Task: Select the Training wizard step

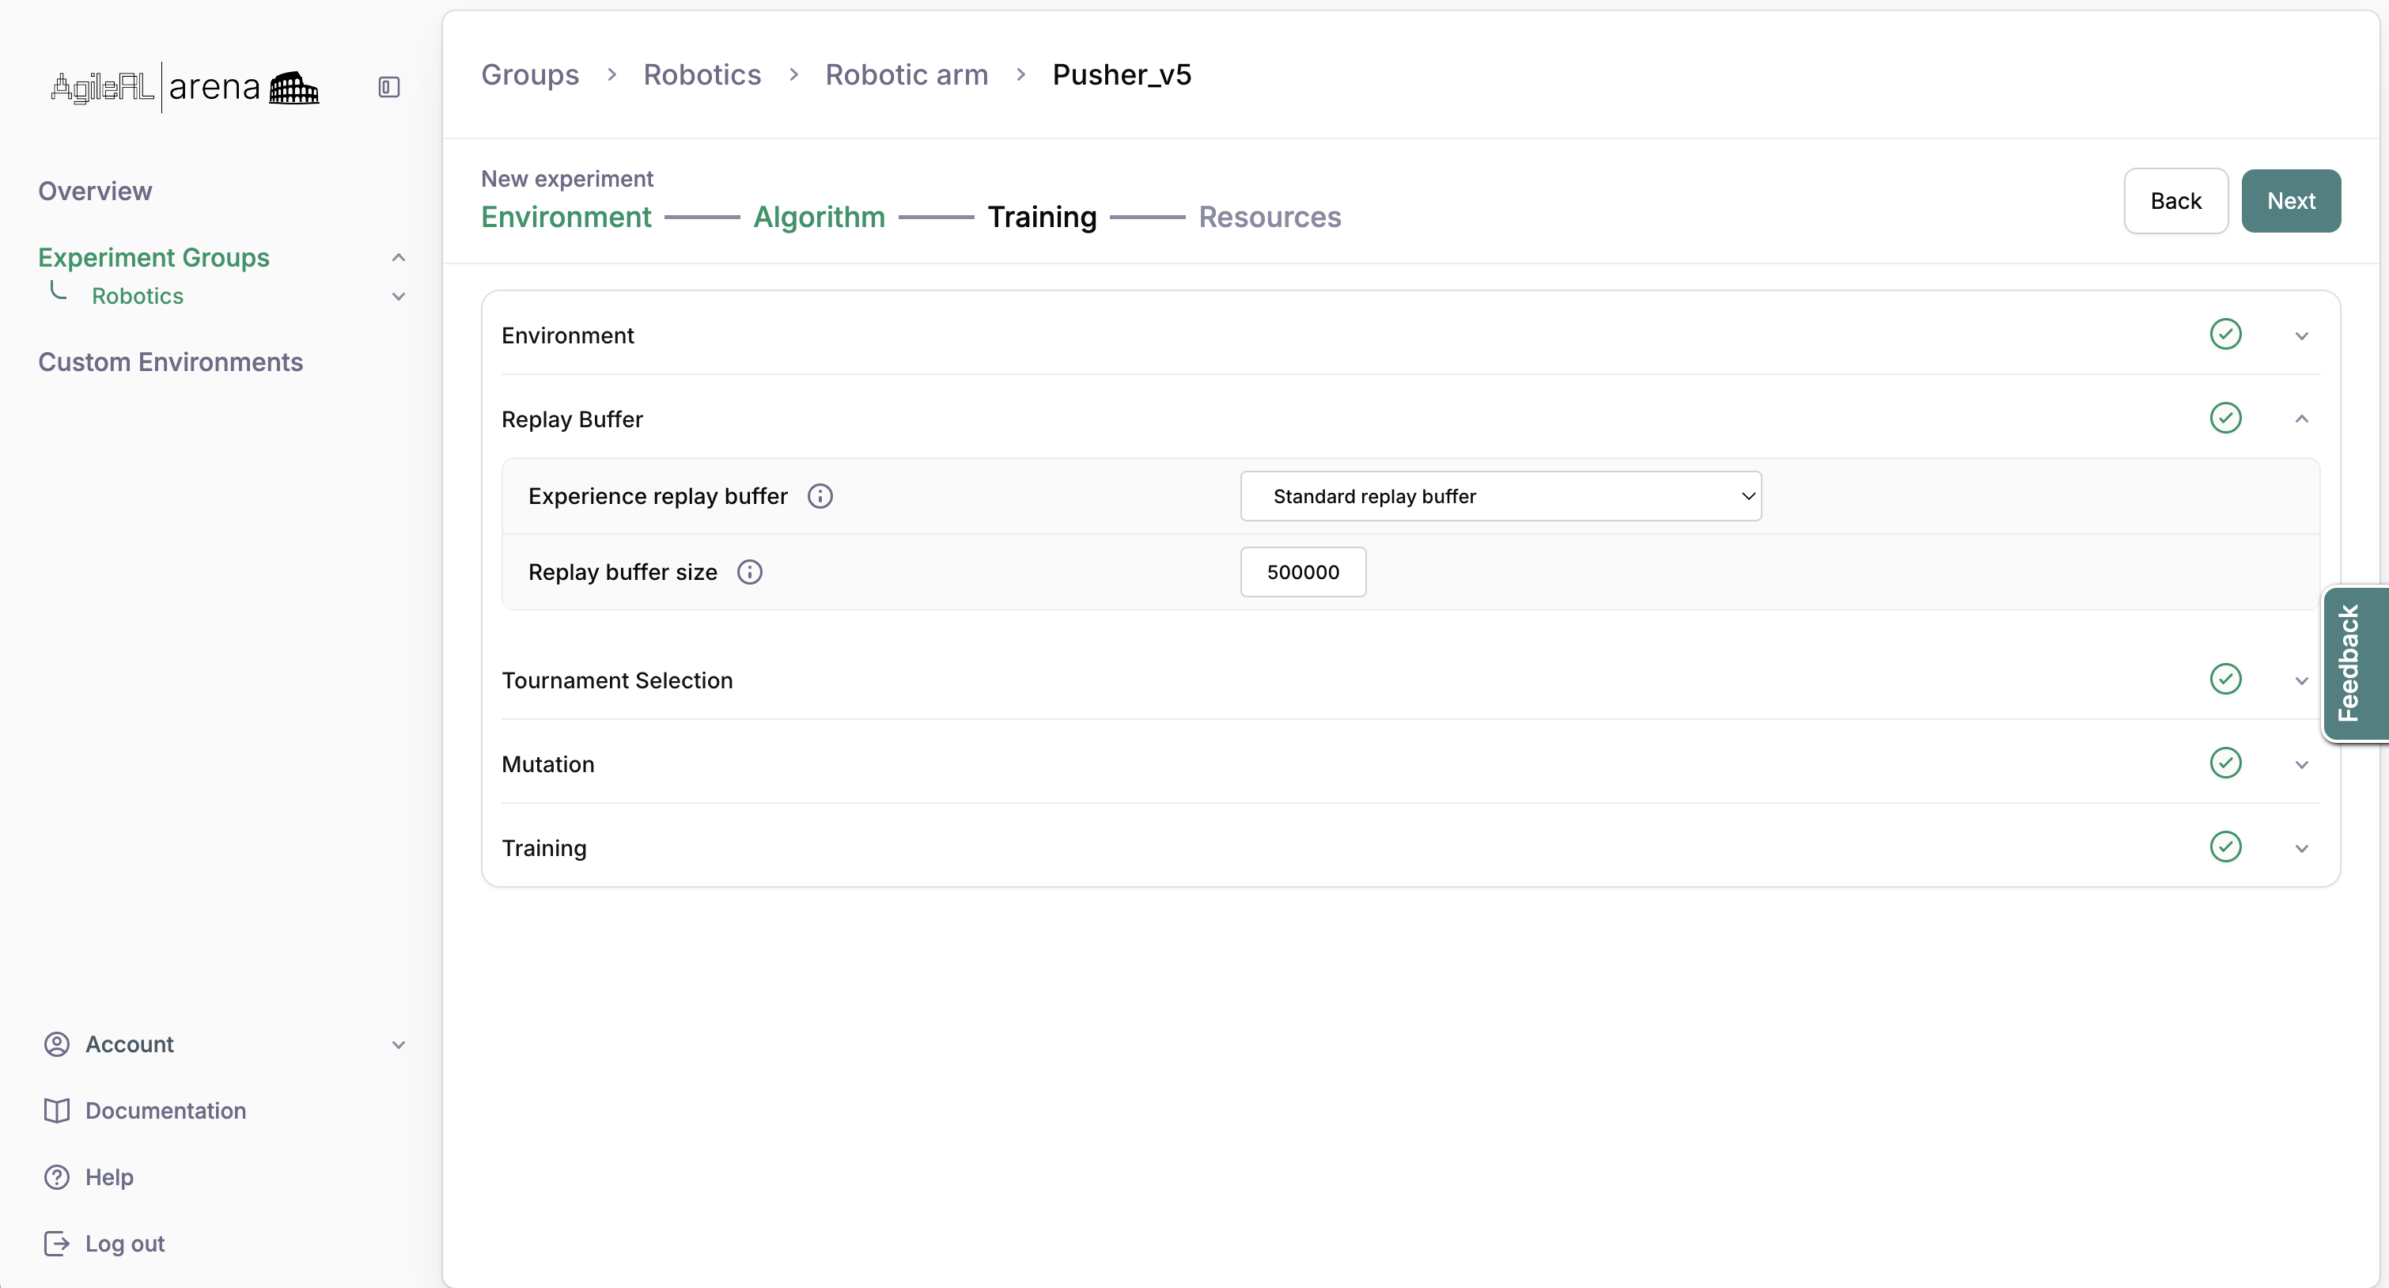Action: [x=1042, y=217]
